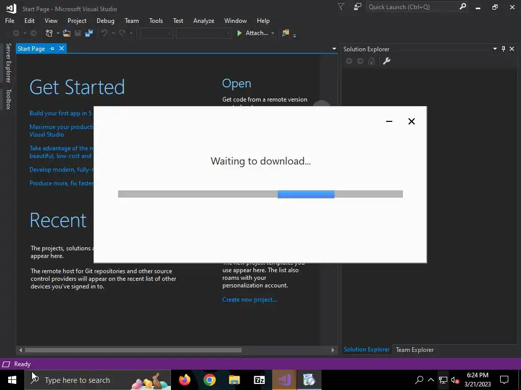Click the horizontal scrollbar right arrow
Image resolution: width=521 pixels, height=390 pixels.
pyautogui.click(x=333, y=350)
